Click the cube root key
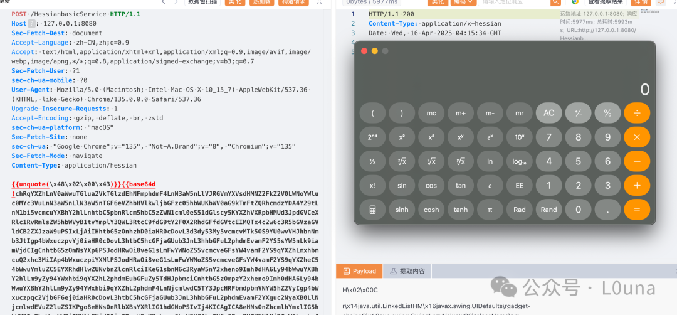This screenshot has width=677, height=315. tap(431, 161)
